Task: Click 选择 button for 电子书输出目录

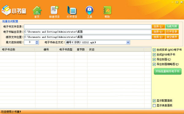Action: pyautogui.click(x=158, y=32)
